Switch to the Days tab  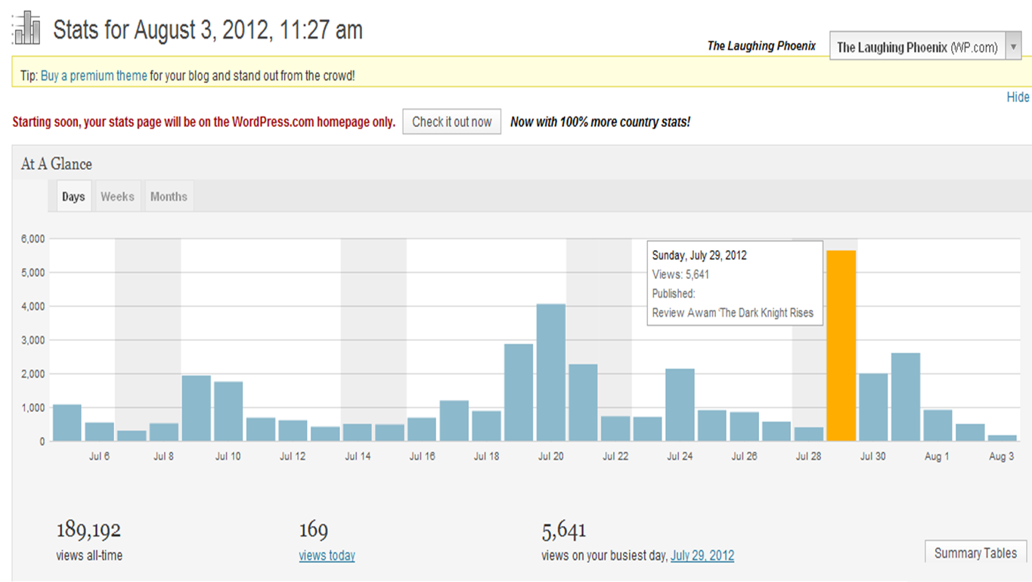tap(73, 197)
